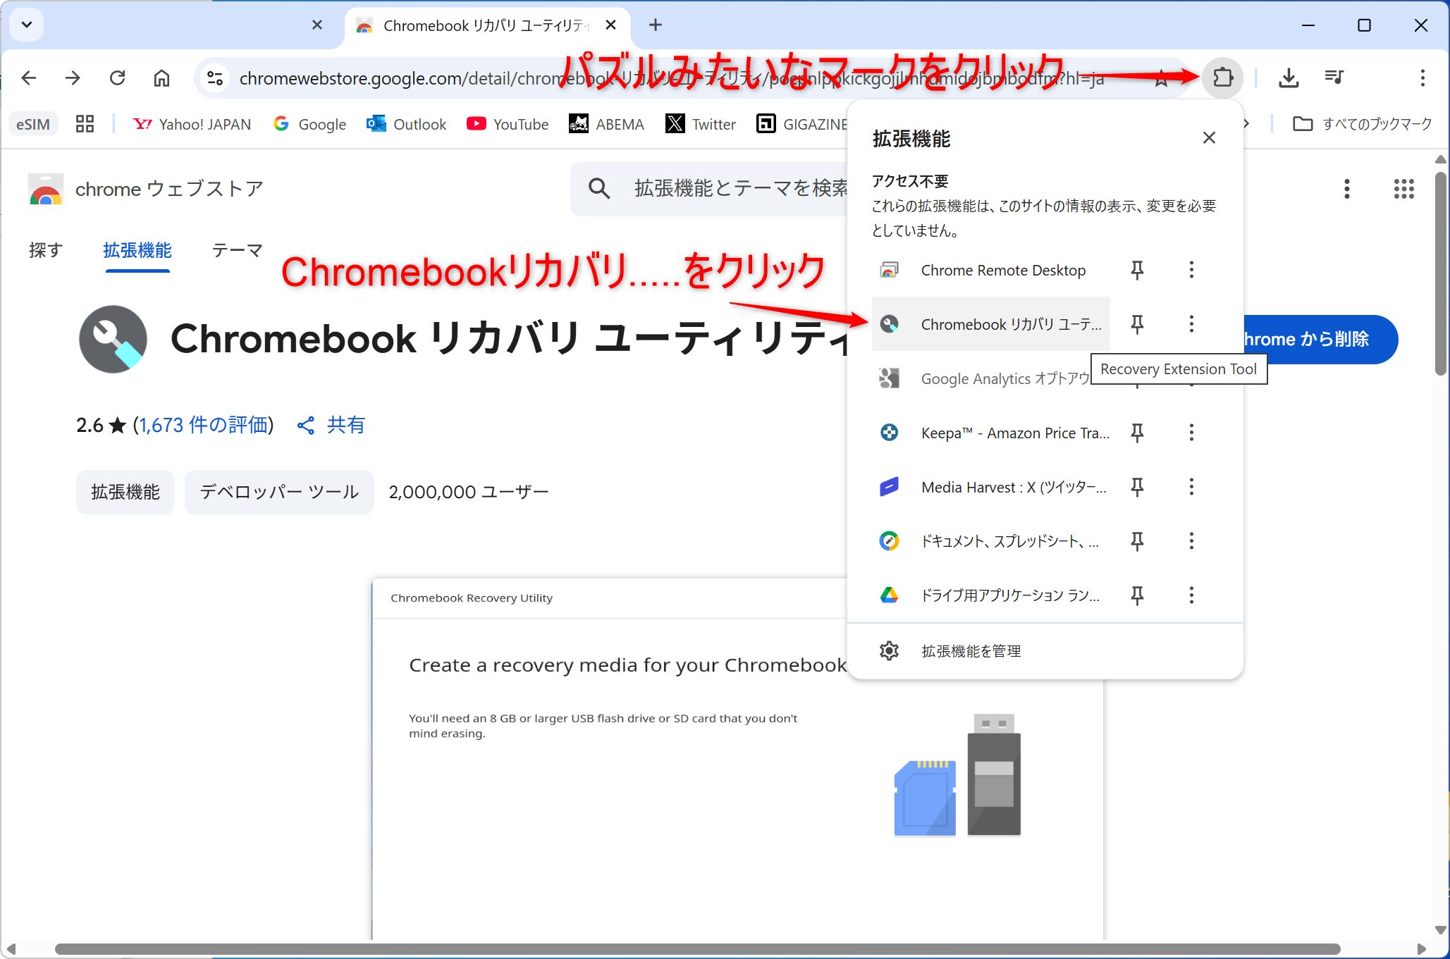Open Google apps grid icon in web store
Viewport: 1450px width, 959px height.
[x=1403, y=189]
